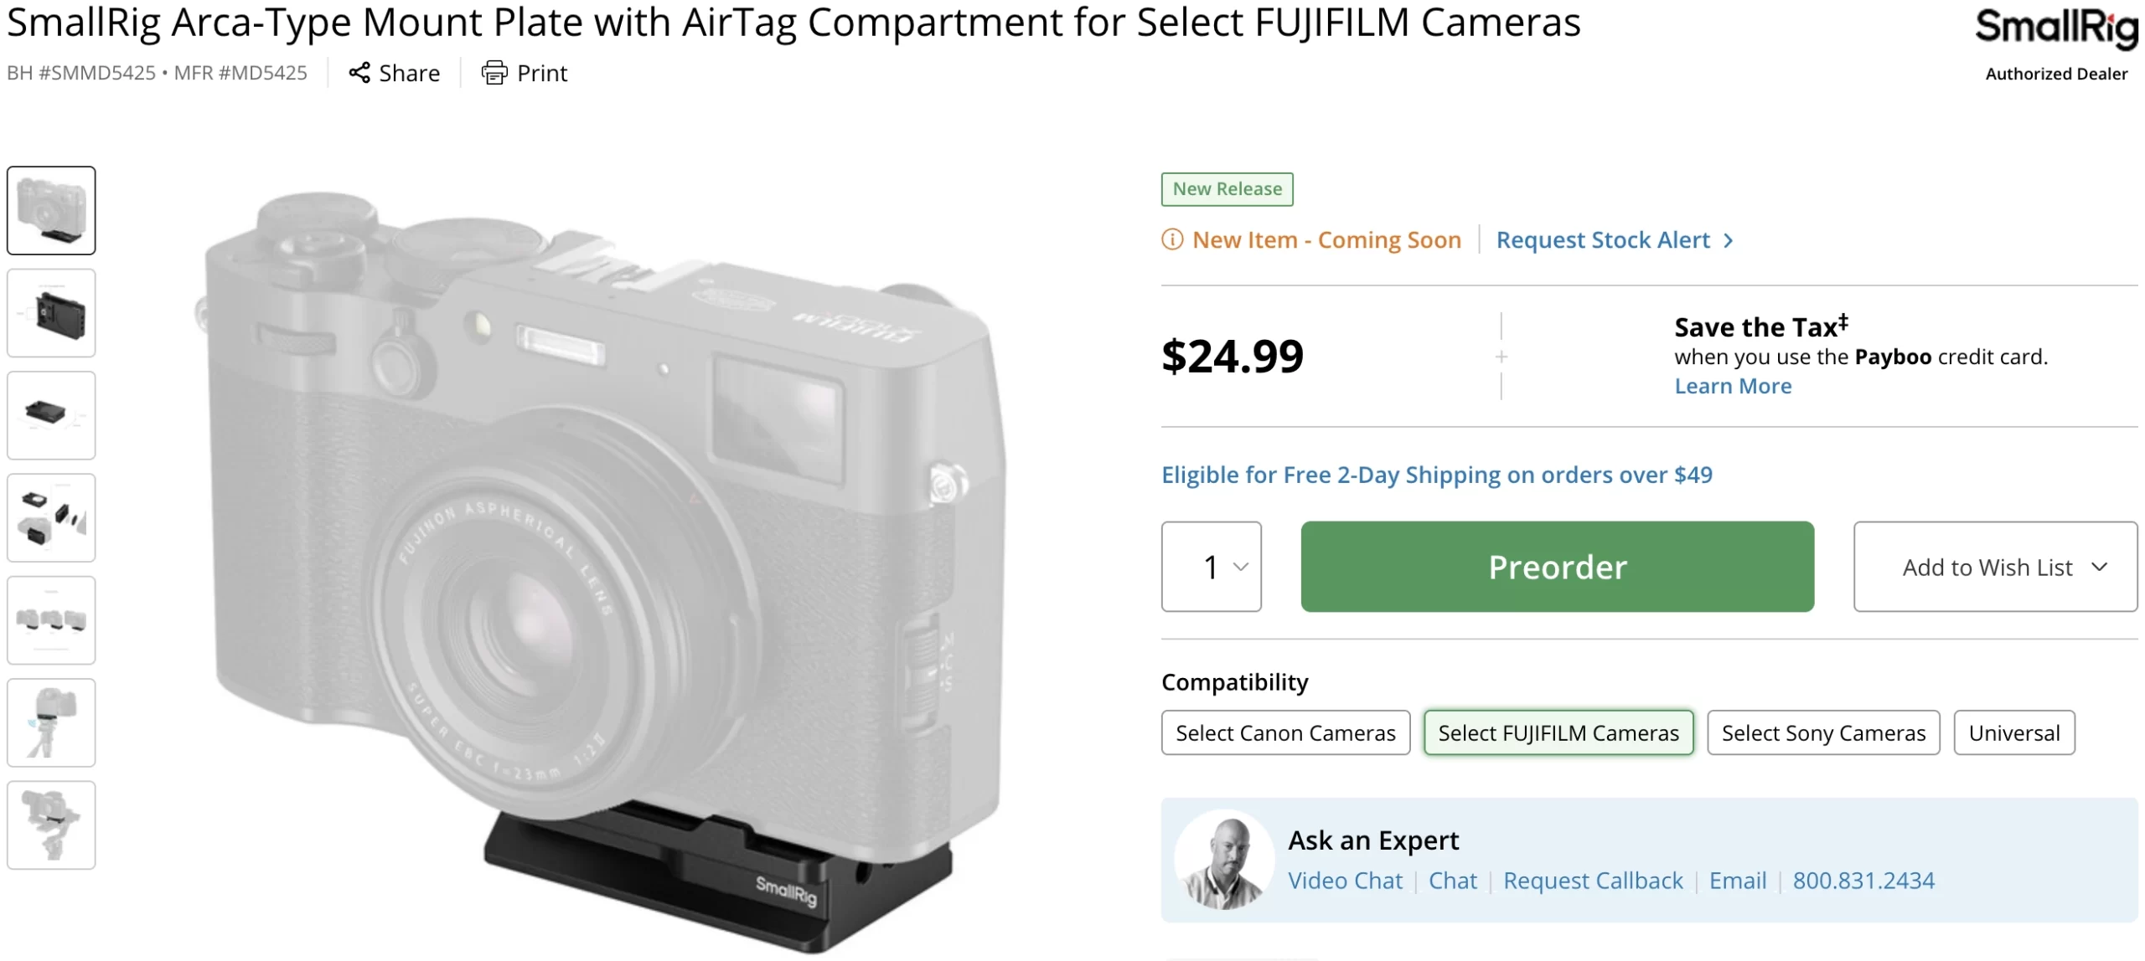The image size is (2145, 961).
Task: Start a Video Chat with expert
Action: click(1345, 881)
